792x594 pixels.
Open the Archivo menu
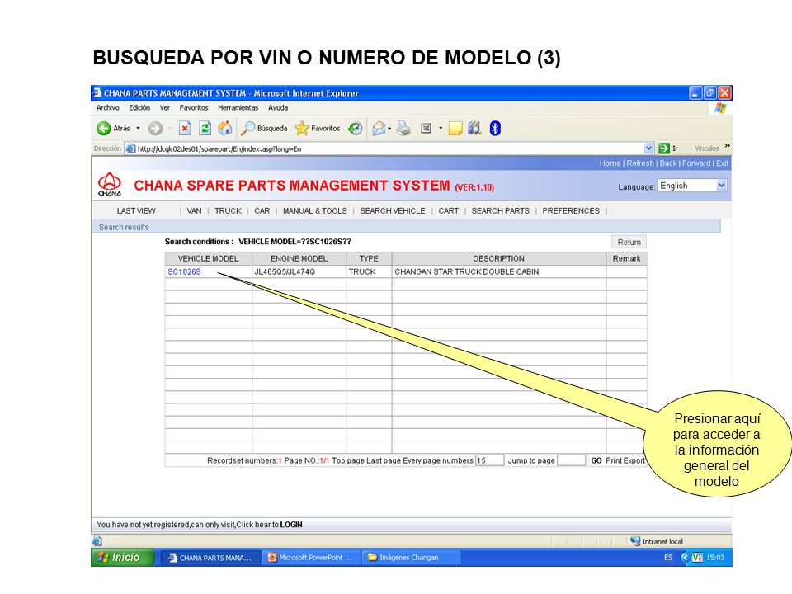tap(107, 107)
